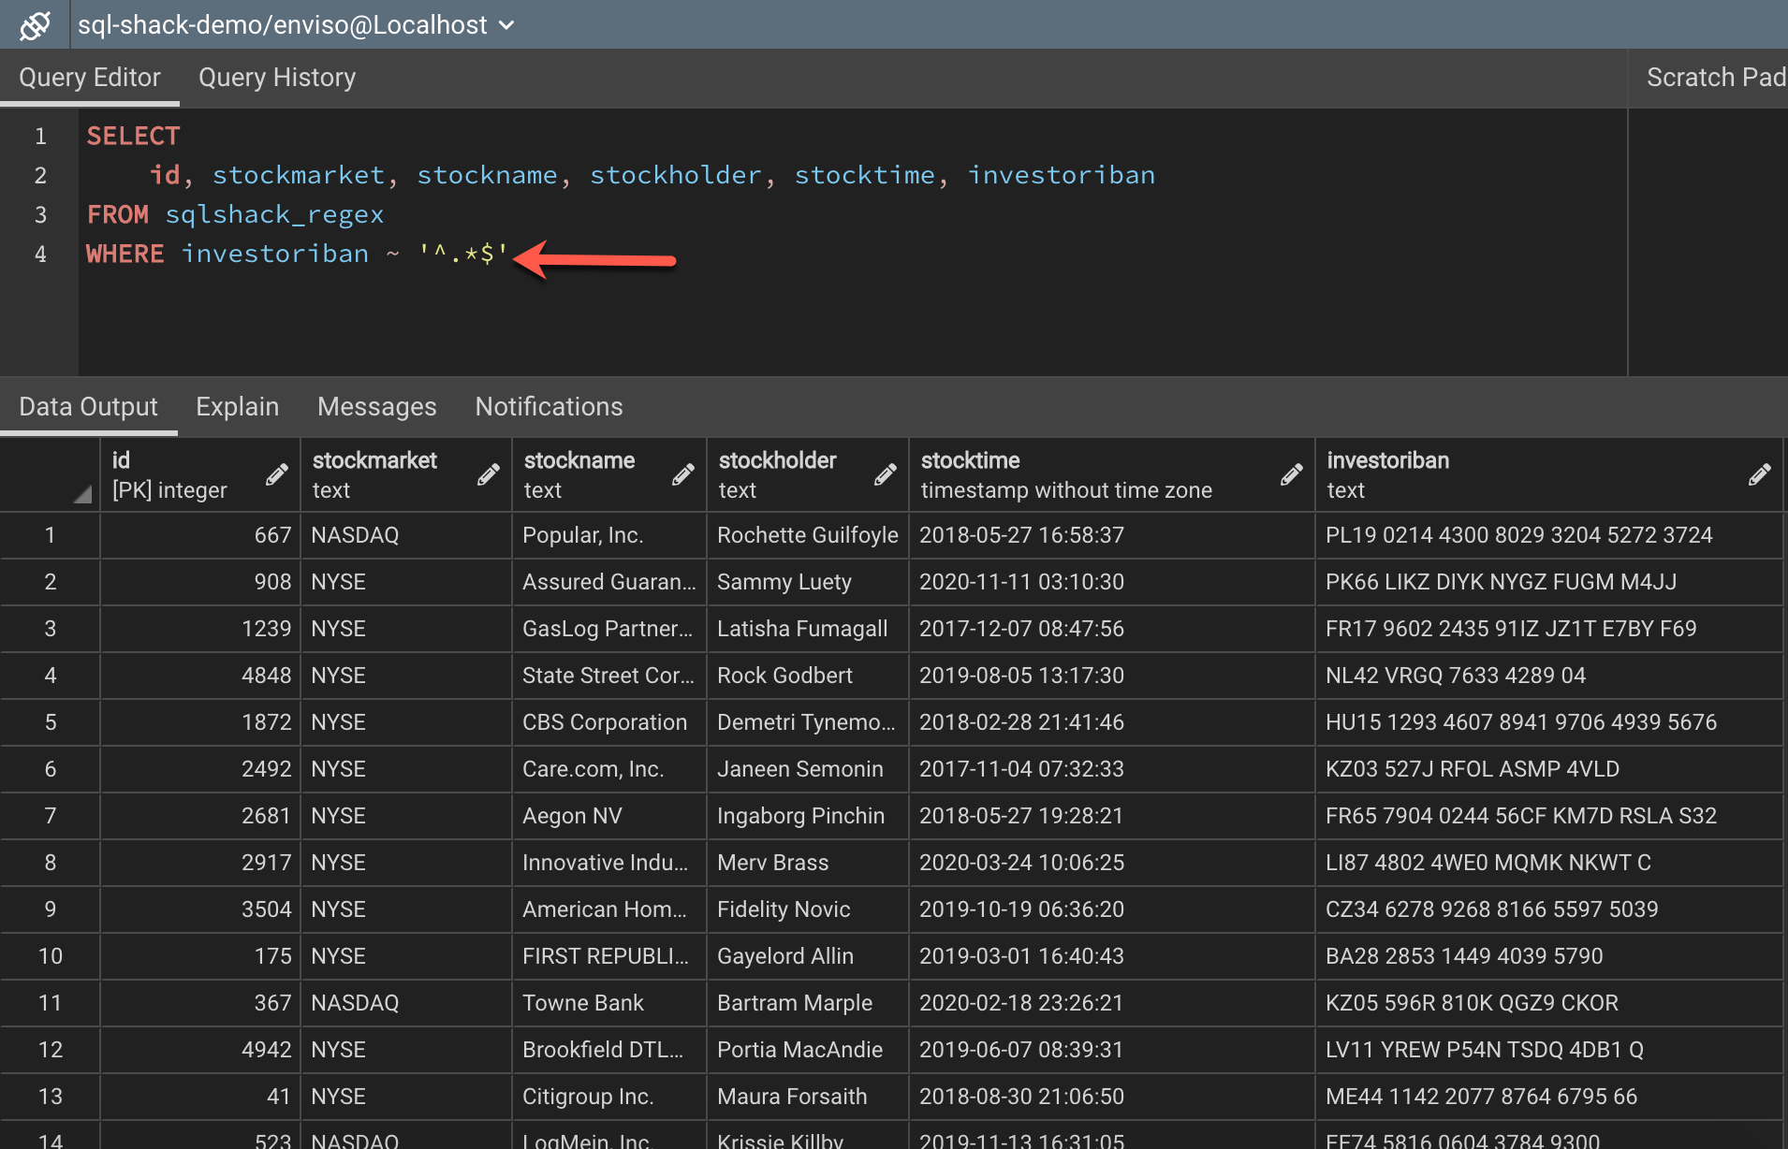The height and width of the screenshot is (1149, 1788).
Task: Click the cell containing CBS Corporation
Action: pyautogui.click(x=605, y=721)
